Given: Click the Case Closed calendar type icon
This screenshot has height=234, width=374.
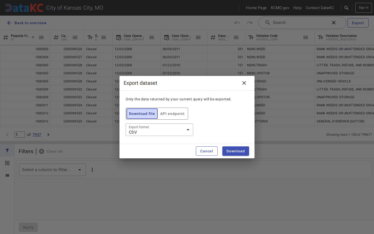Looking at the screenshot, I should click(x=166, y=37).
